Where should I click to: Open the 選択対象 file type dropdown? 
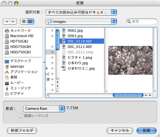point(81,12)
